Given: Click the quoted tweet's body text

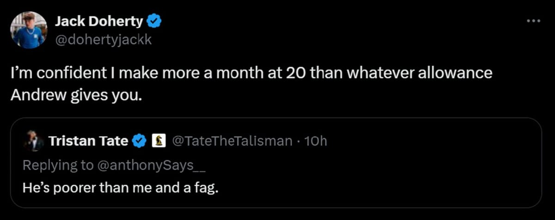Looking at the screenshot, I should pyautogui.click(x=120, y=189).
